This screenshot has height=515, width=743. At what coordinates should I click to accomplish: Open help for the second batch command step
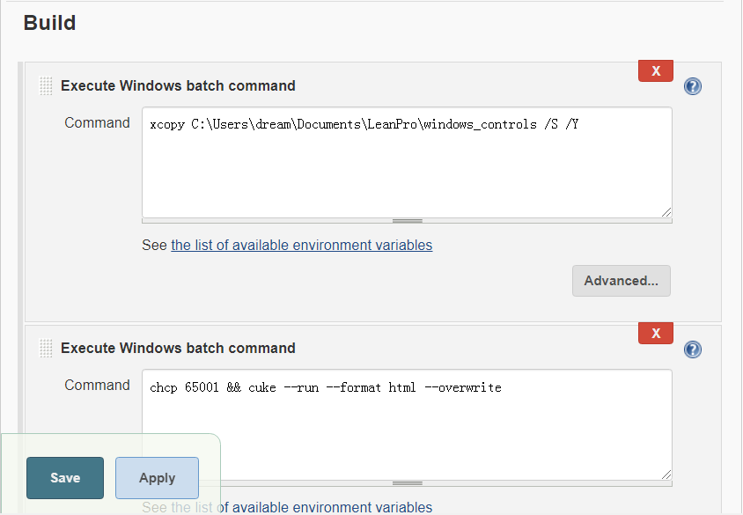pyautogui.click(x=693, y=349)
